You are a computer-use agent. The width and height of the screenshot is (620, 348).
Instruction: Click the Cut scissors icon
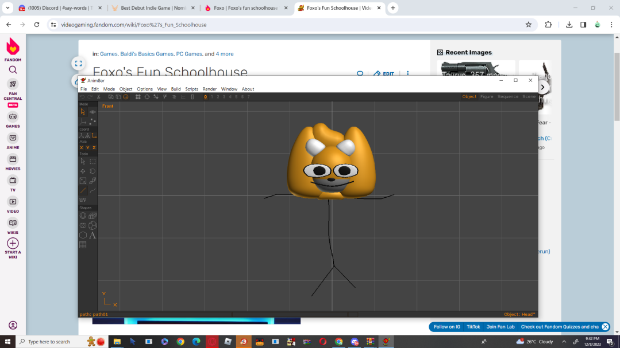point(99,97)
